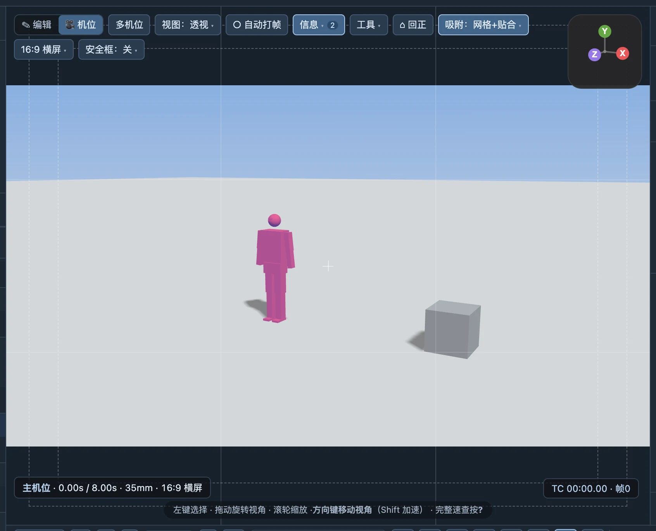The image size is (656, 531).
Task: Select the gray cube in viewport
Action: pyautogui.click(x=452, y=329)
